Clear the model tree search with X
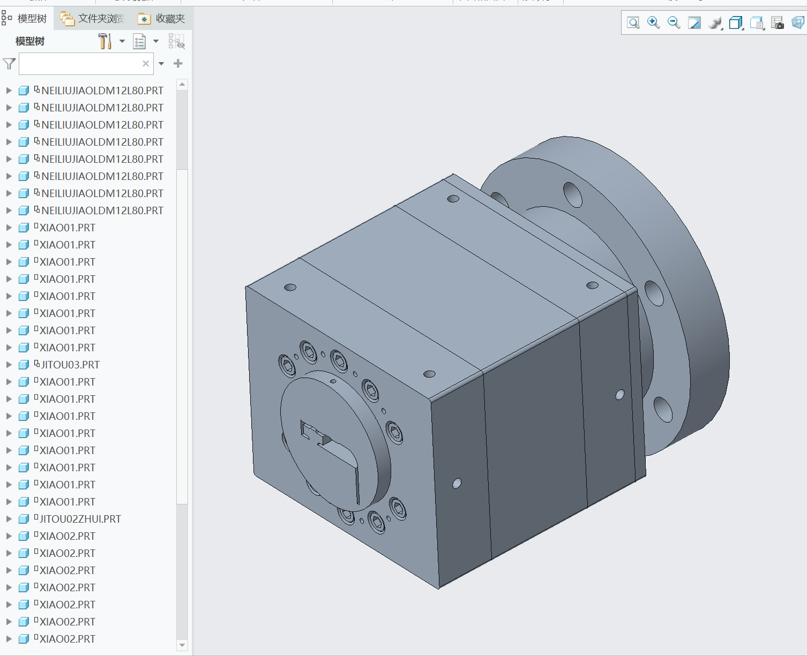The width and height of the screenshot is (807, 656). (x=146, y=64)
